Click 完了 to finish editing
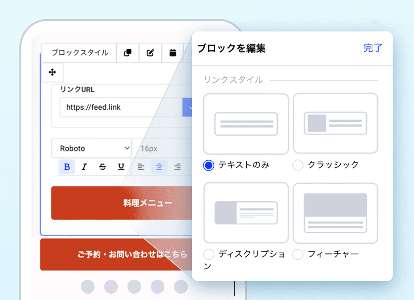This screenshot has height=300, width=414. (372, 48)
